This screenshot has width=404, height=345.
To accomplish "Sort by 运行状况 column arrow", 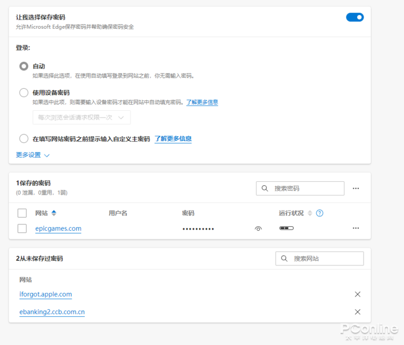I will [309, 213].
